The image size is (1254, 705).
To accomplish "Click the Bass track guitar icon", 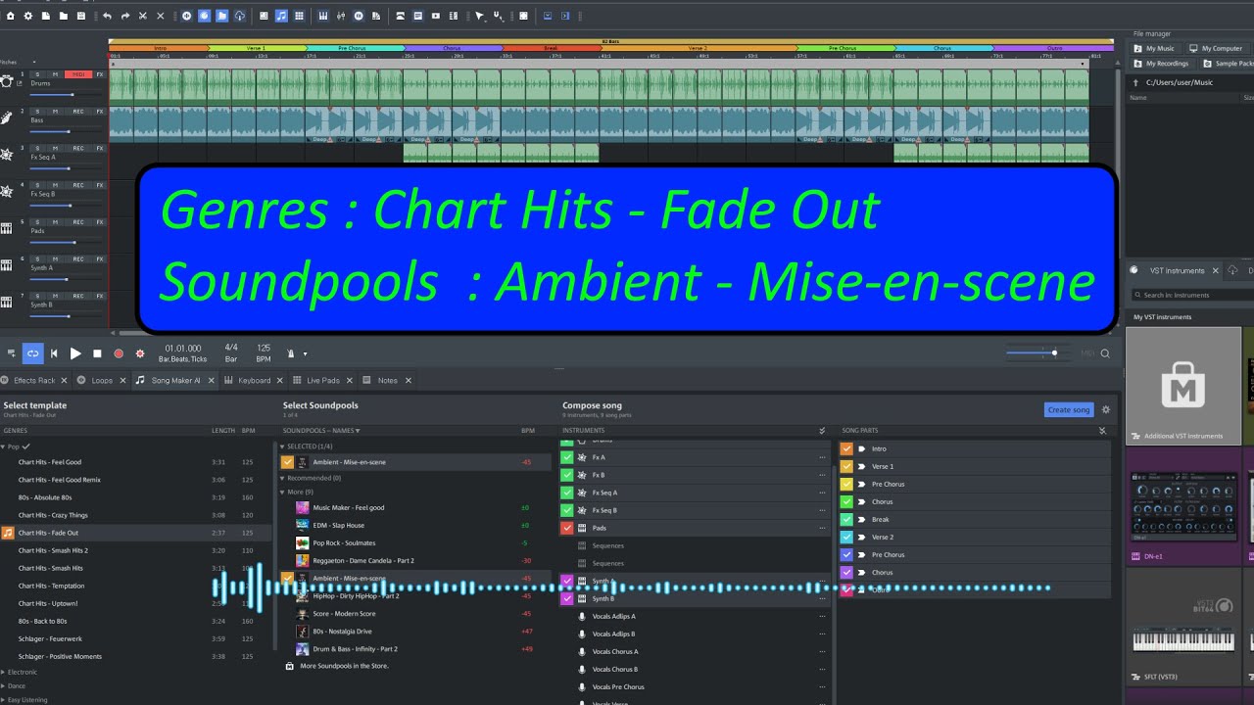I will tap(7, 117).
